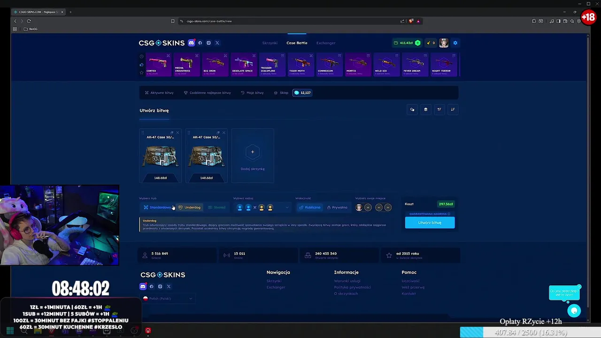
Task: Open footer Exchanger link
Action: point(276,287)
